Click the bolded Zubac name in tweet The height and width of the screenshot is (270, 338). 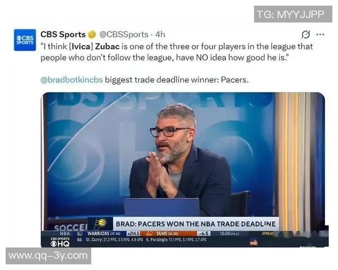[107, 47]
